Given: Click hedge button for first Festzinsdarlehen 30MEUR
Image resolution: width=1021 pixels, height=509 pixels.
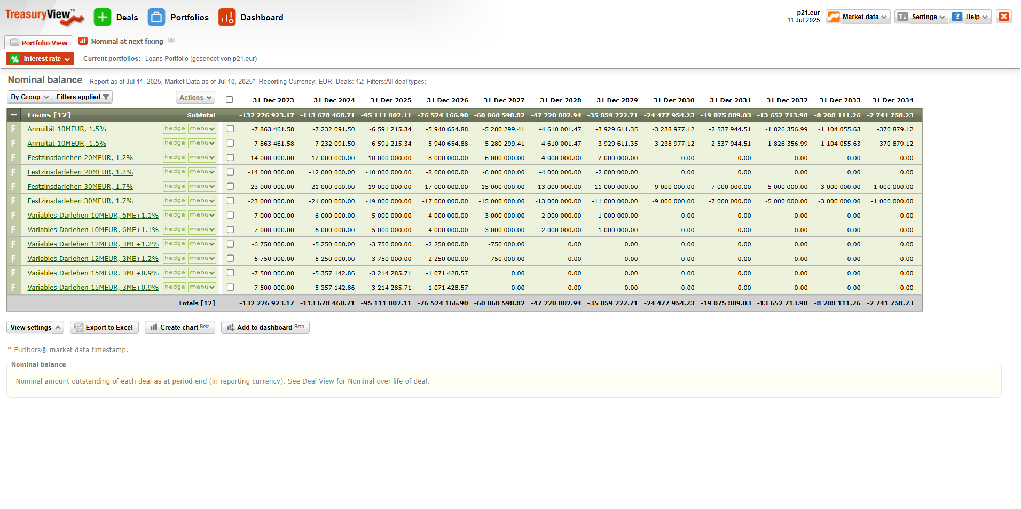Looking at the screenshot, I should 175,186.
